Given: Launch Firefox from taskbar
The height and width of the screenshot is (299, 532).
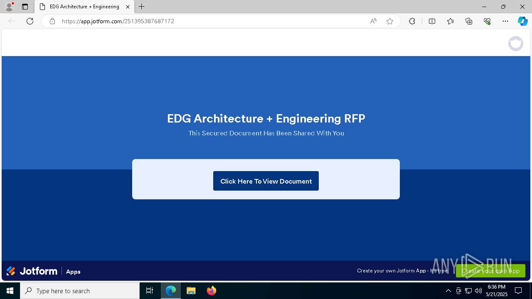Looking at the screenshot, I should click(x=211, y=291).
